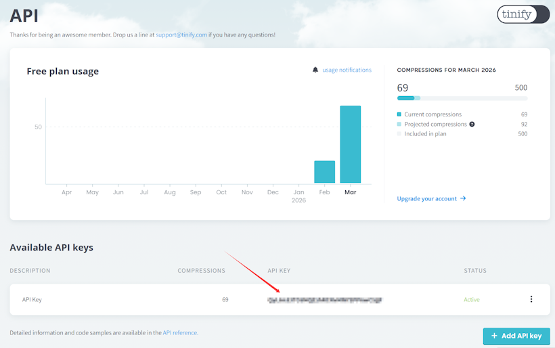This screenshot has width=555, height=348.
Task: Click the question mark beside Projected compressions
Action: click(x=472, y=125)
